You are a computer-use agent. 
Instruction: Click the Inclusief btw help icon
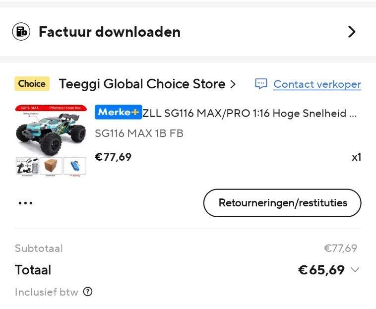click(88, 292)
